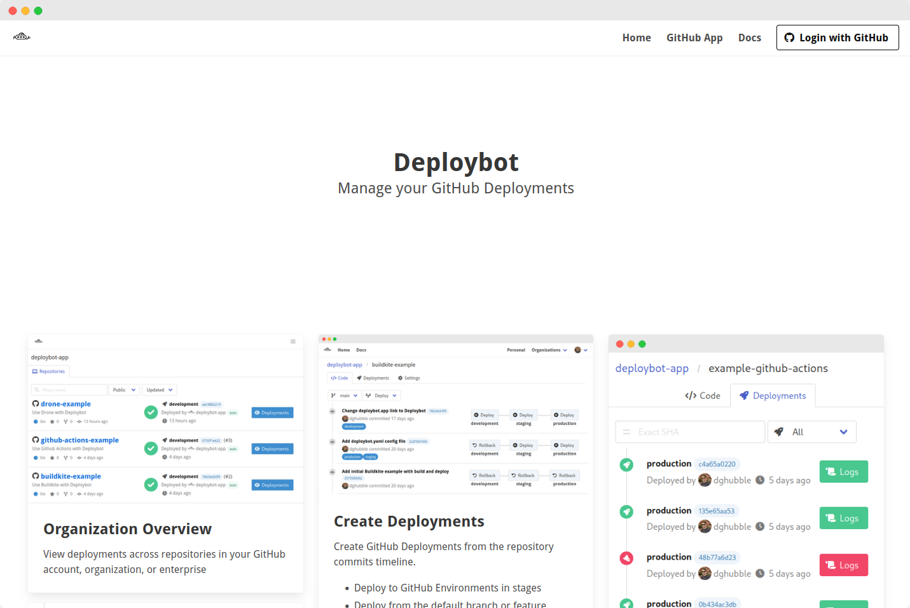
Task: Open the GitHub App nav link
Action: 694,38
